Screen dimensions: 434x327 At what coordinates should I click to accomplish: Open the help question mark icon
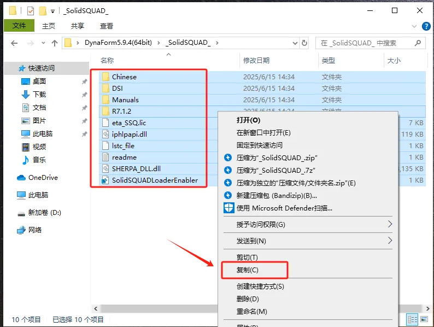[x=426, y=26]
